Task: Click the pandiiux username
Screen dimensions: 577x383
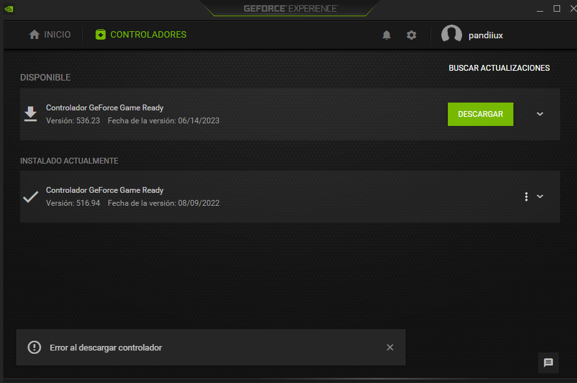Action: click(x=485, y=35)
